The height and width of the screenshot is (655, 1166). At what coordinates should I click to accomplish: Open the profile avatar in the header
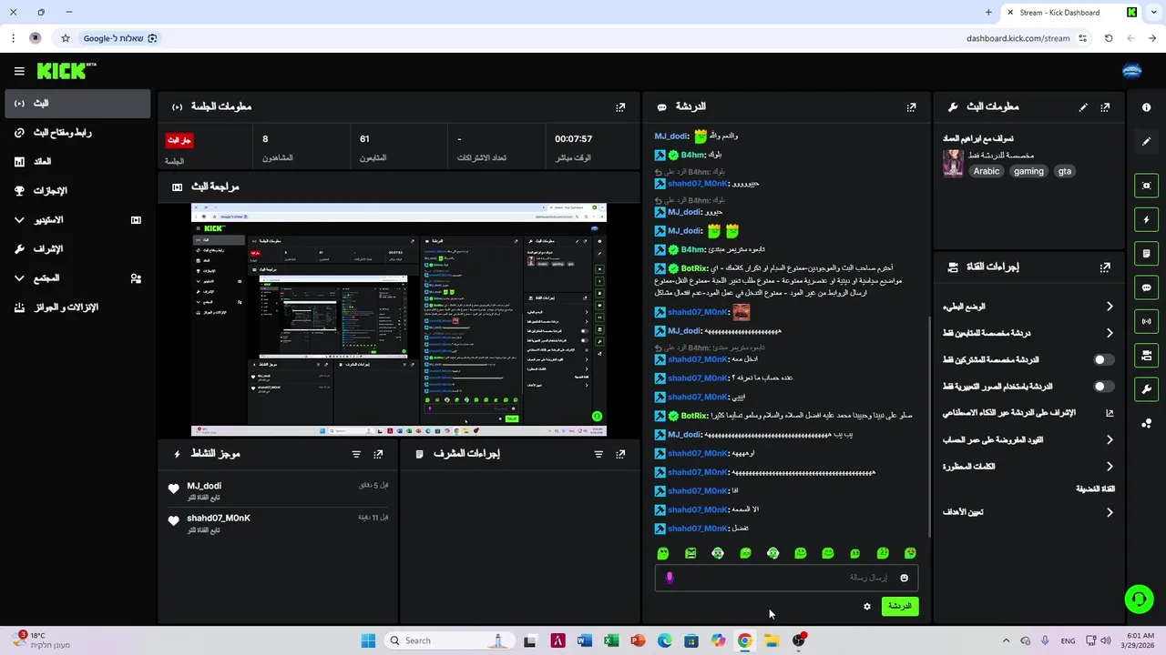point(1132,71)
